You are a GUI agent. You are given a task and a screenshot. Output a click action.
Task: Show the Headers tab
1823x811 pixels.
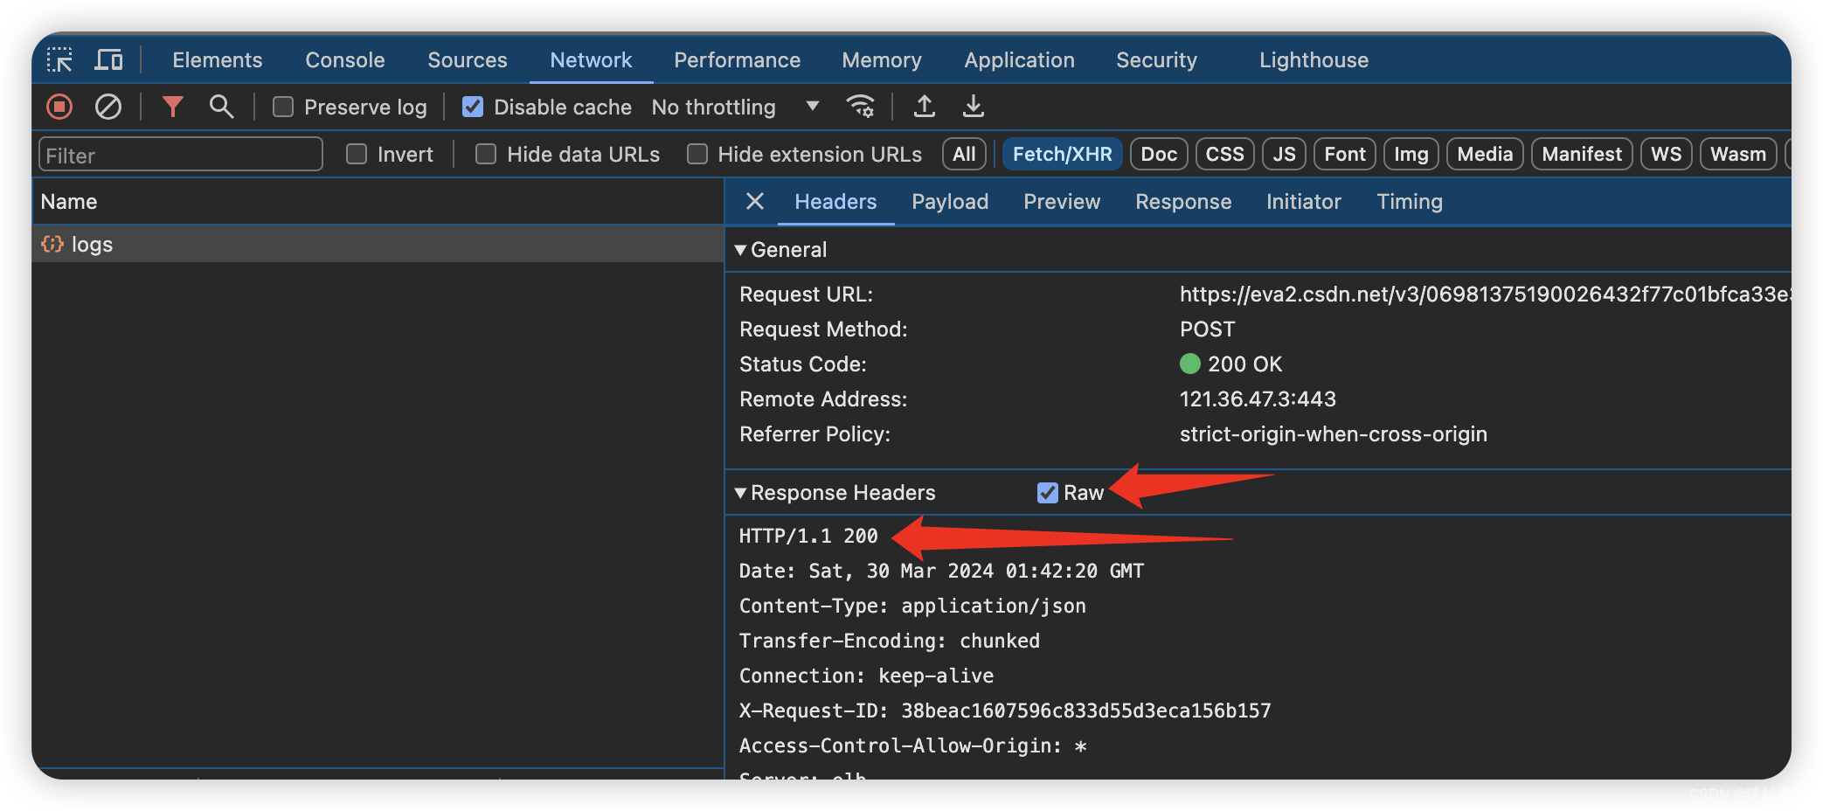click(x=835, y=202)
